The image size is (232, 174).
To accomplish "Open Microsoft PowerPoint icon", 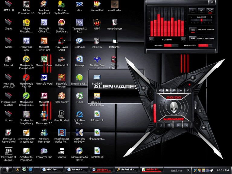I will [x=44, y=44].
